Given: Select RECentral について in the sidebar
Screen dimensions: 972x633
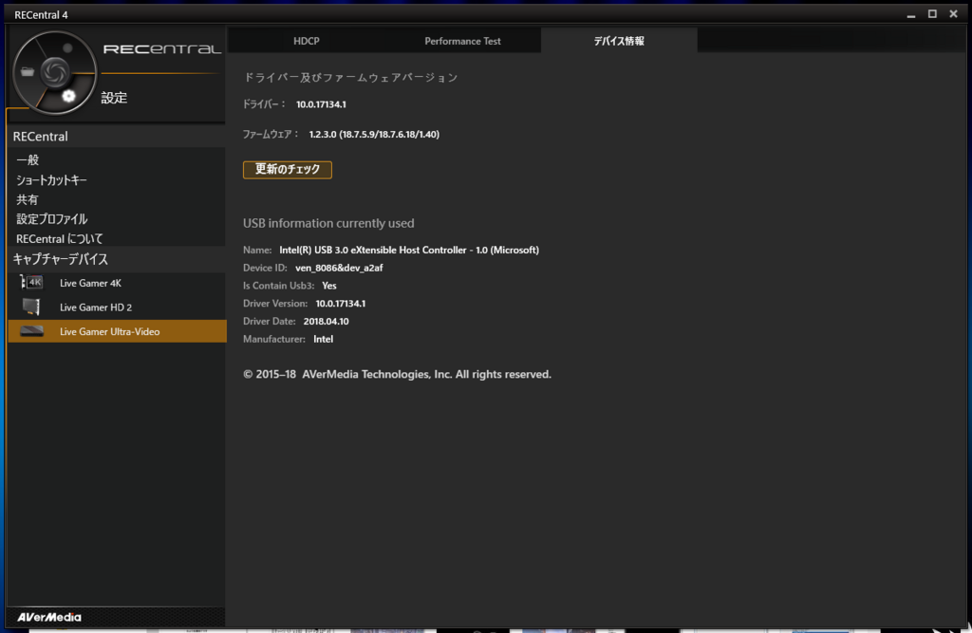Looking at the screenshot, I should (60, 239).
